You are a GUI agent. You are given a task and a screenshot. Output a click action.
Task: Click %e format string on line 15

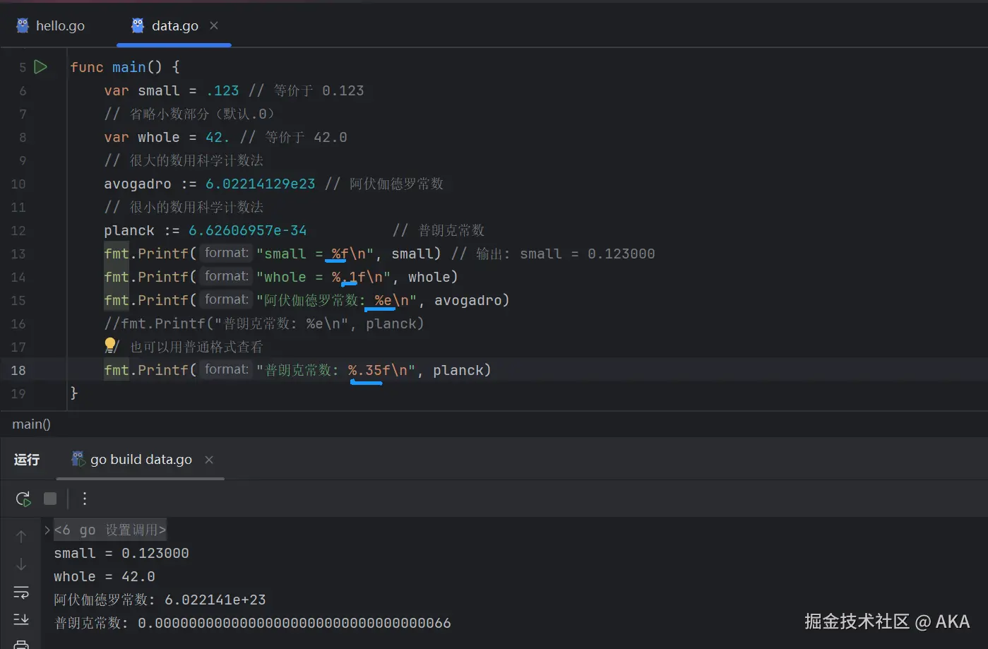pyautogui.click(x=383, y=300)
